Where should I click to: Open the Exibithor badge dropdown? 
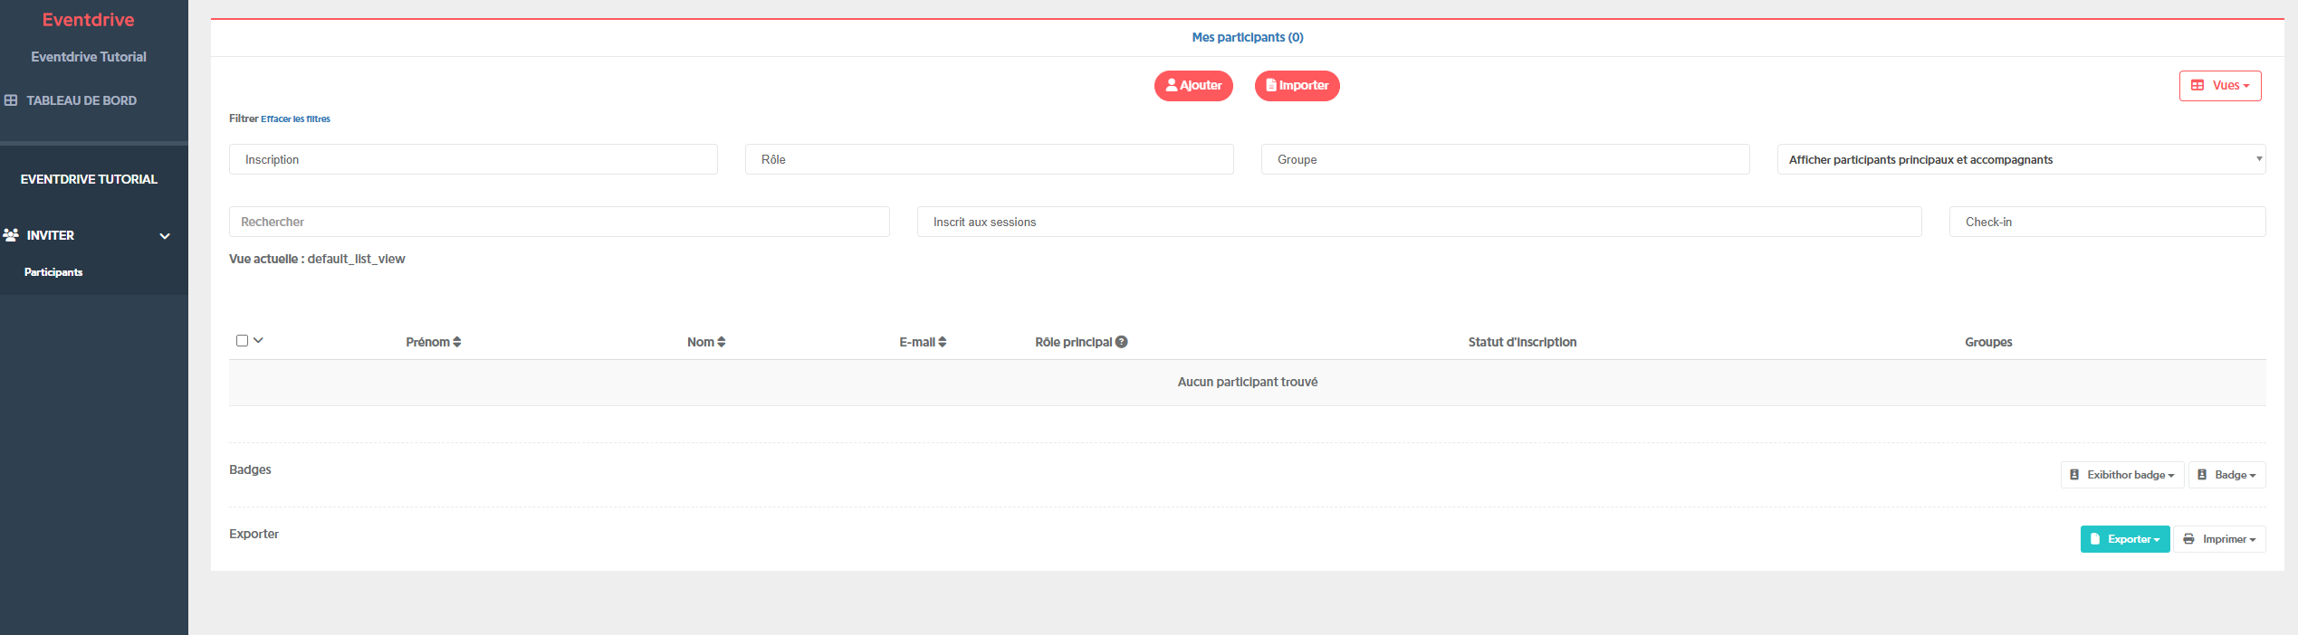coord(2122,475)
